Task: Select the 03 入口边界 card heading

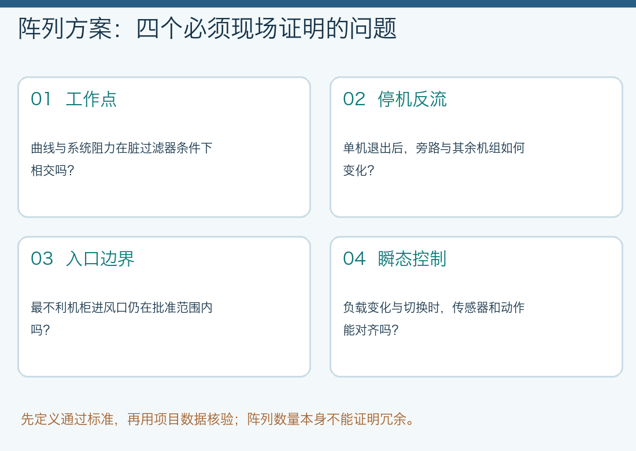Action: 82,259
